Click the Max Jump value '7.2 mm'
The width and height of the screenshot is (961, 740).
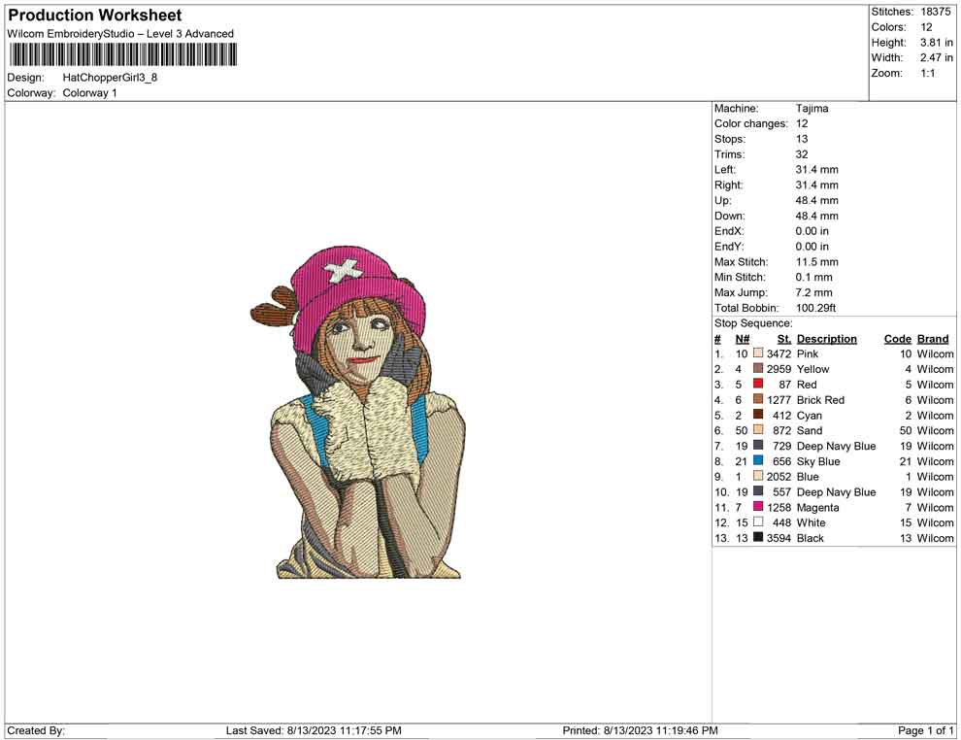(813, 292)
